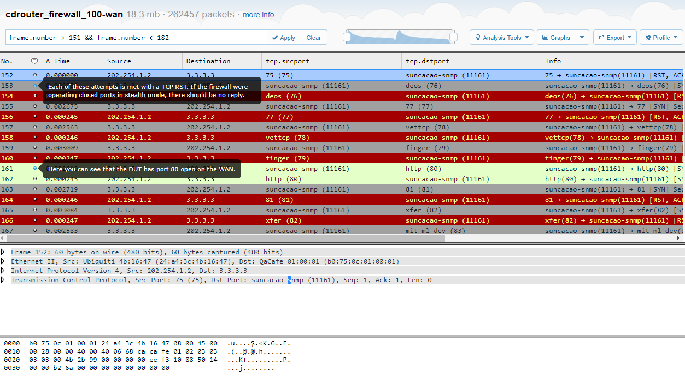Image resolution: width=685 pixels, height=382 pixels.
Task: Expand the Internet Protocol Version 4 row
Action: click(x=3, y=271)
